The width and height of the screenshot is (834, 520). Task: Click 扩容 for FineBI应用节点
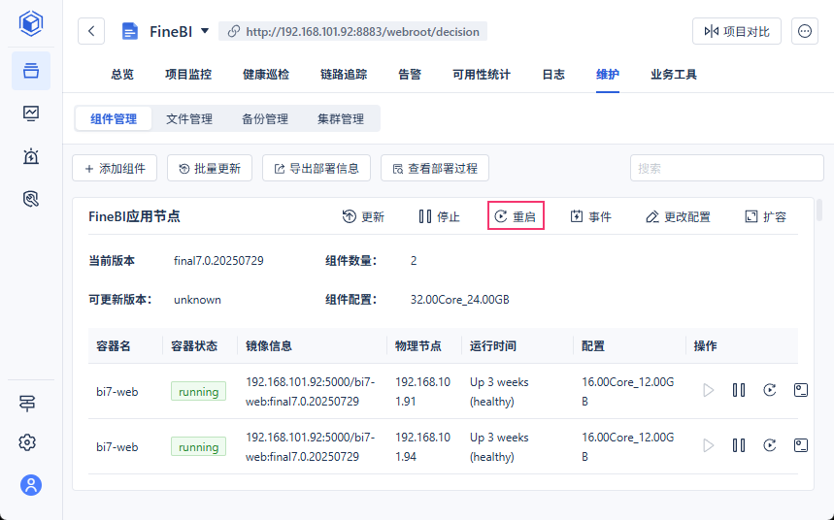pyautogui.click(x=765, y=216)
